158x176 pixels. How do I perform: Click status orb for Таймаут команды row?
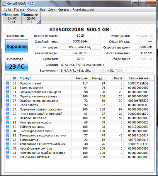click(x=8, y=127)
